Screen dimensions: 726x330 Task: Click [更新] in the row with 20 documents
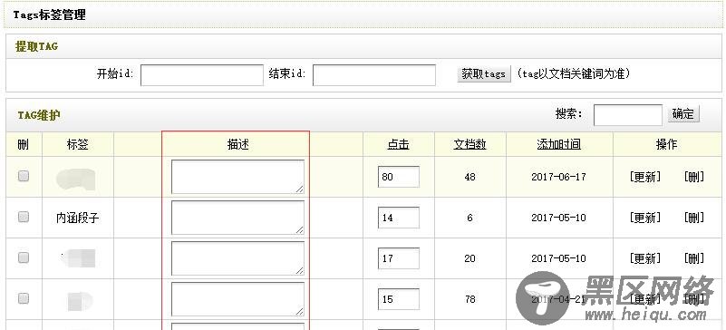[644, 258]
